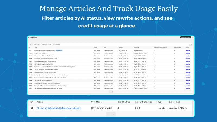217x122 pixels.
Task: Click Rewrite for Basics of Influencer Marketing
Action: [187, 80]
